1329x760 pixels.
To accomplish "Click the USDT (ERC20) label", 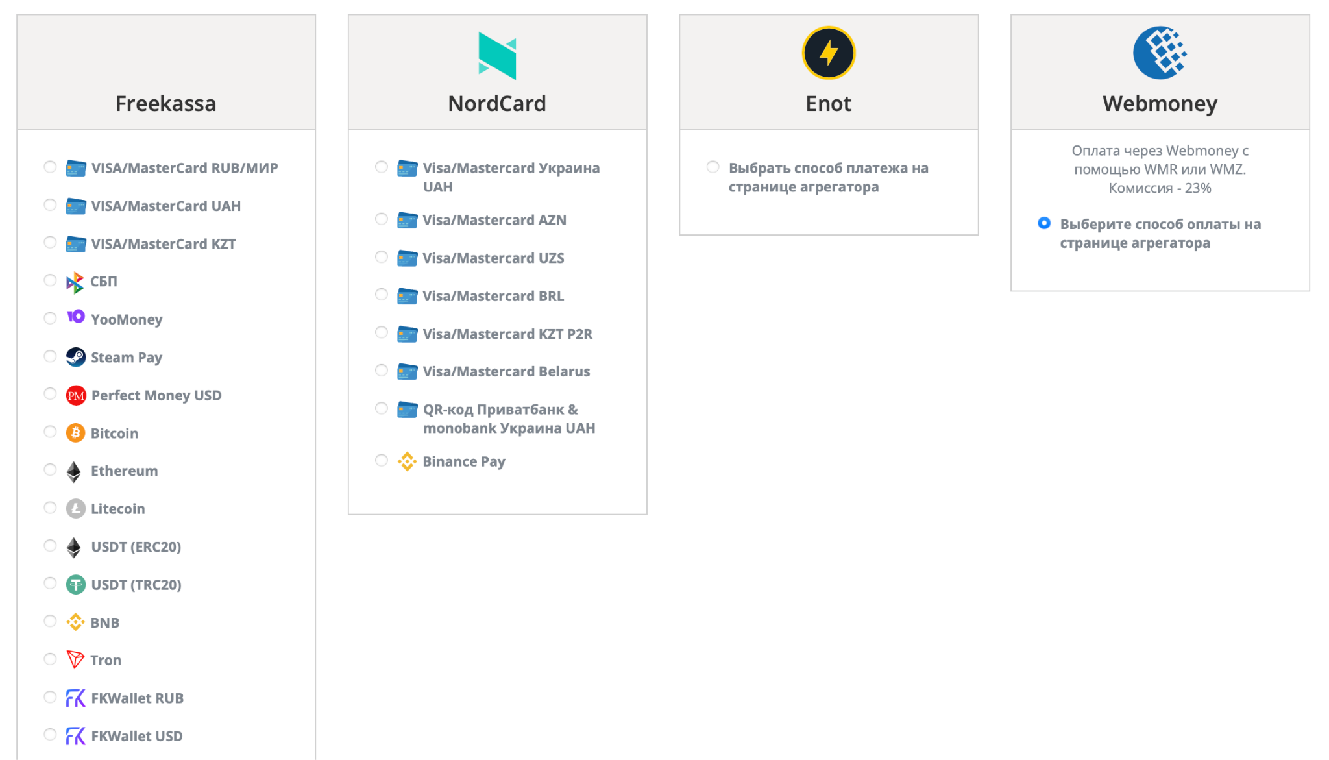I will (x=136, y=547).
